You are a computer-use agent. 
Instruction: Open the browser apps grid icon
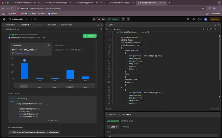point(3,14)
